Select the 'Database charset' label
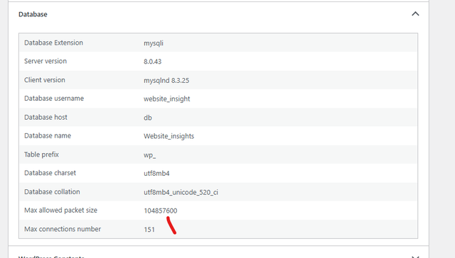 point(50,173)
